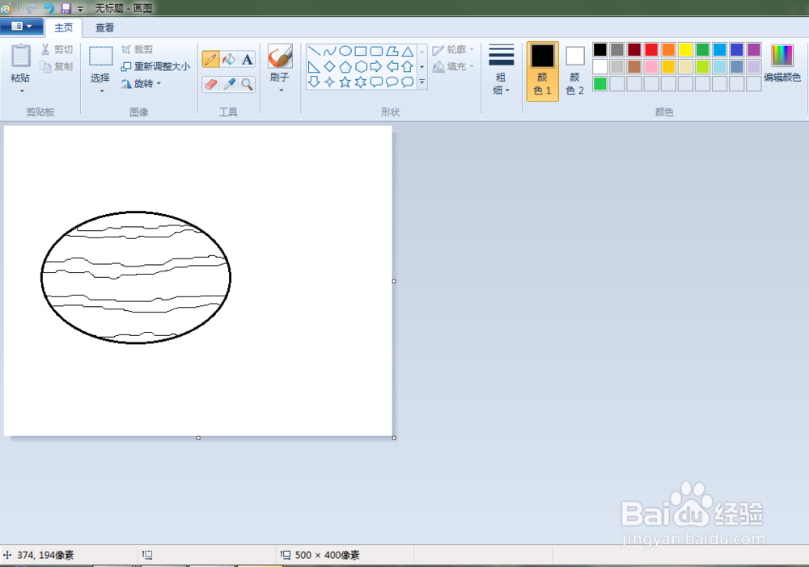Open the Rotate (旋转) dropdown
The height and width of the screenshot is (567, 809).
[x=141, y=83]
